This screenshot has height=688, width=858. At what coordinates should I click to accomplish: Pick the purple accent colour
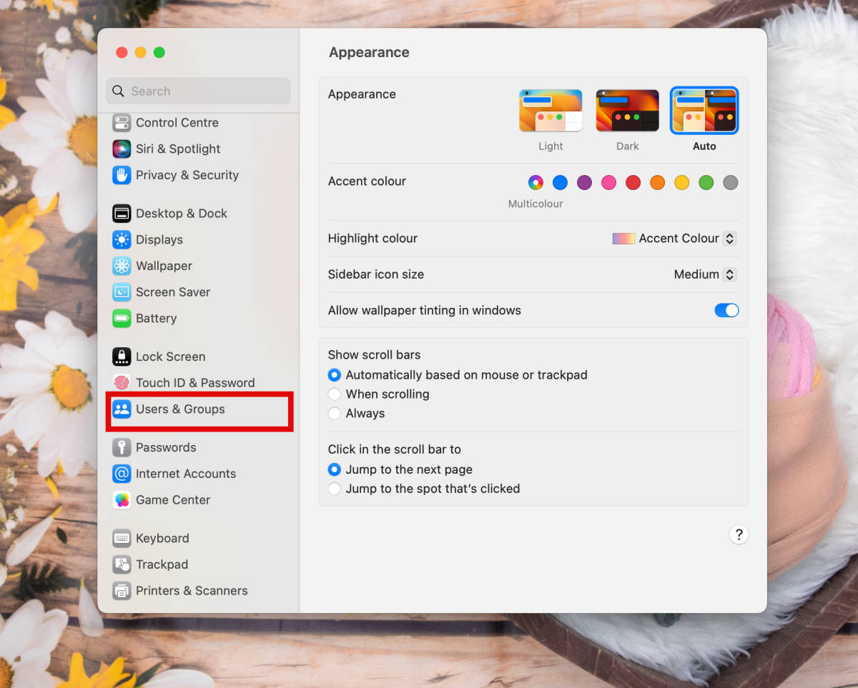coord(584,182)
